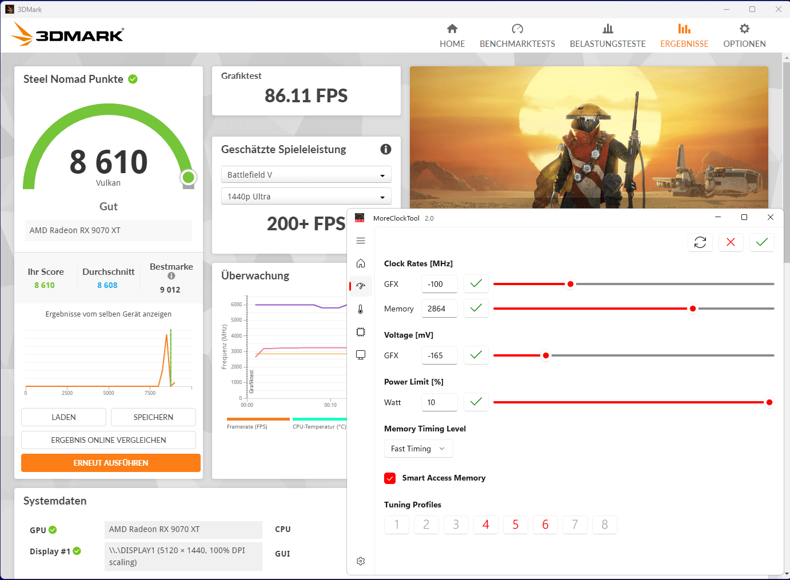Click GFX voltage value field
Image resolution: width=790 pixels, height=580 pixels.
click(x=440, y=355)
